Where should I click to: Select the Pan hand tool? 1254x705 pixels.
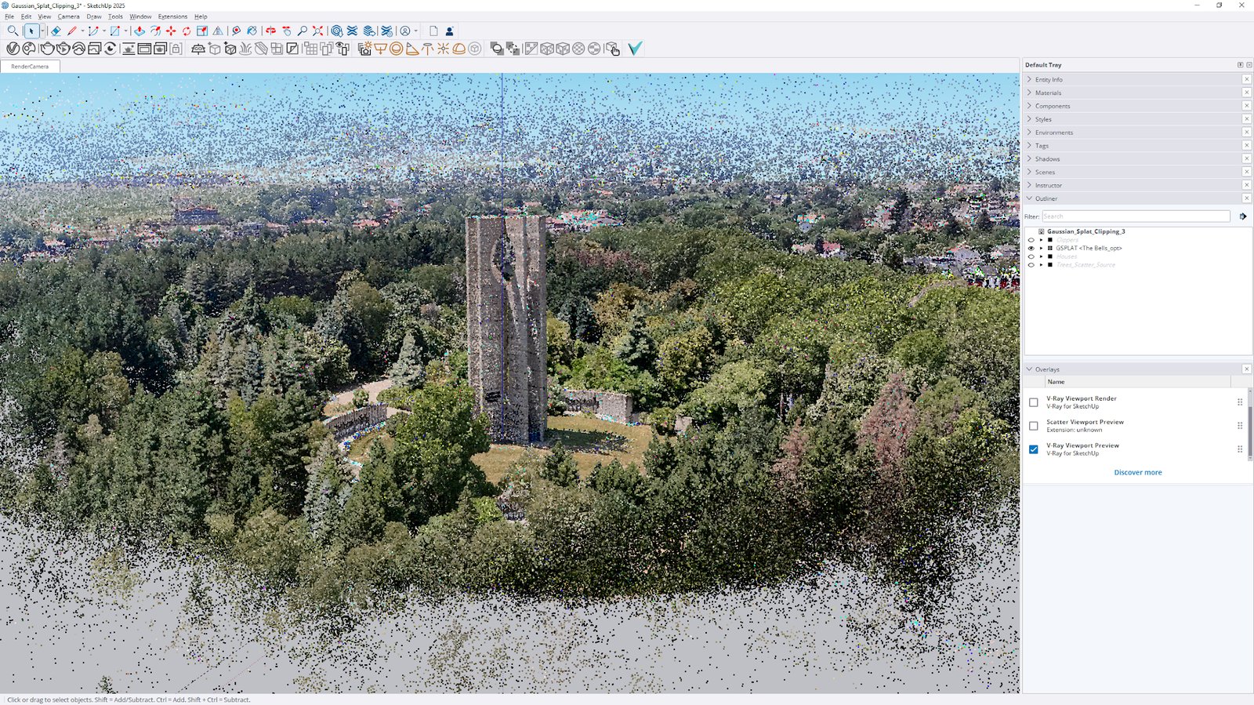(x=286, y=31)
